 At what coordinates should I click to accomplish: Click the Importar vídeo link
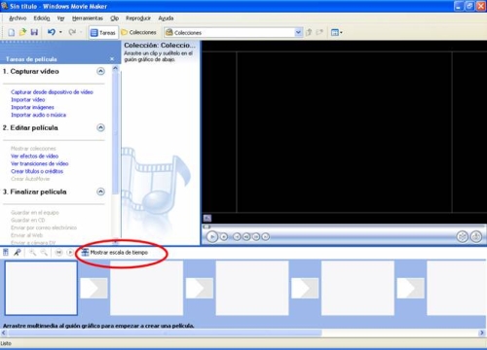[28, 99]
